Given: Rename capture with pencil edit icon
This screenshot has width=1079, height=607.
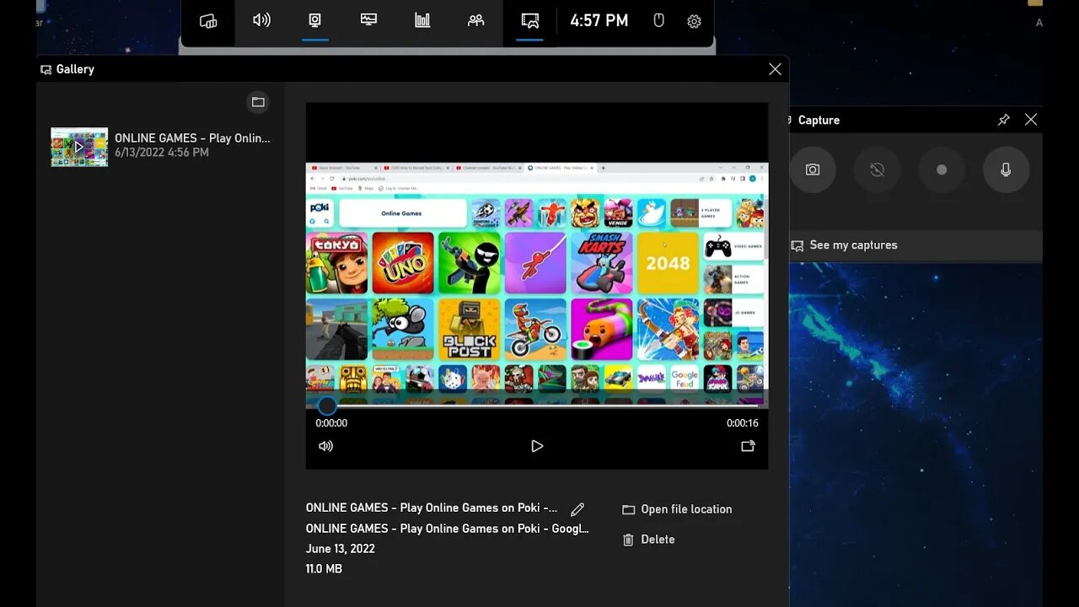Looking at the screenshot, I should [577, 509].
